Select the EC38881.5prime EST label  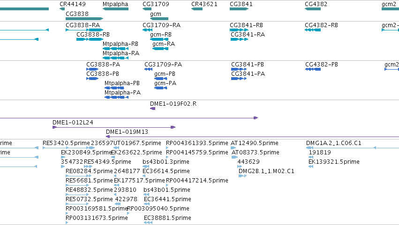click(167, 218)
